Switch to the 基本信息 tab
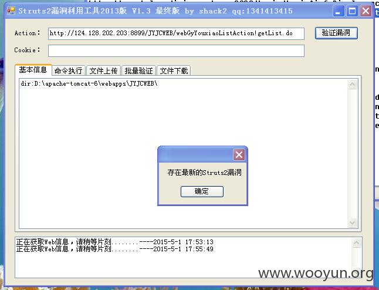This screenshot has height=290, width=379. [33, 70]
